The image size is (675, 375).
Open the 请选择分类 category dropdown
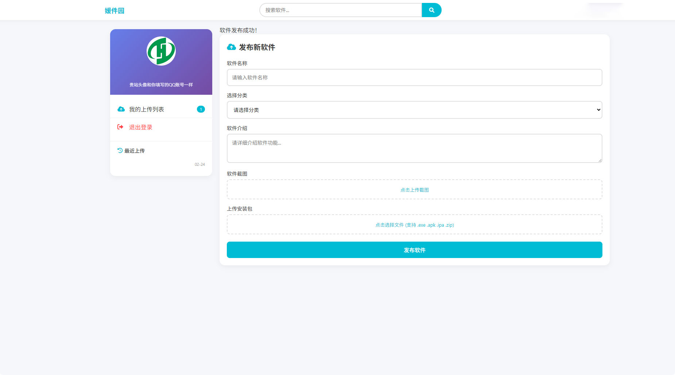coord(414,110)
